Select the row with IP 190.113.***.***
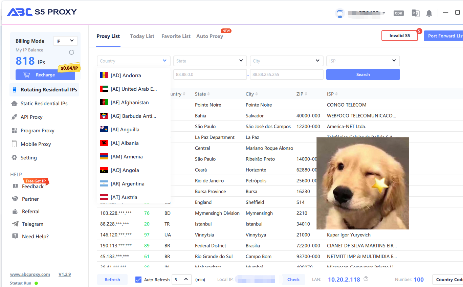Screen dimensions: 463x287 tap(280, 245)
